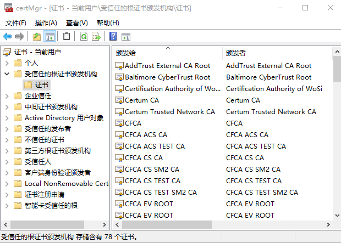Viewport: 341px width, 243px height.
Task: Click the 颁发者 column header
Action: point(275,53)
